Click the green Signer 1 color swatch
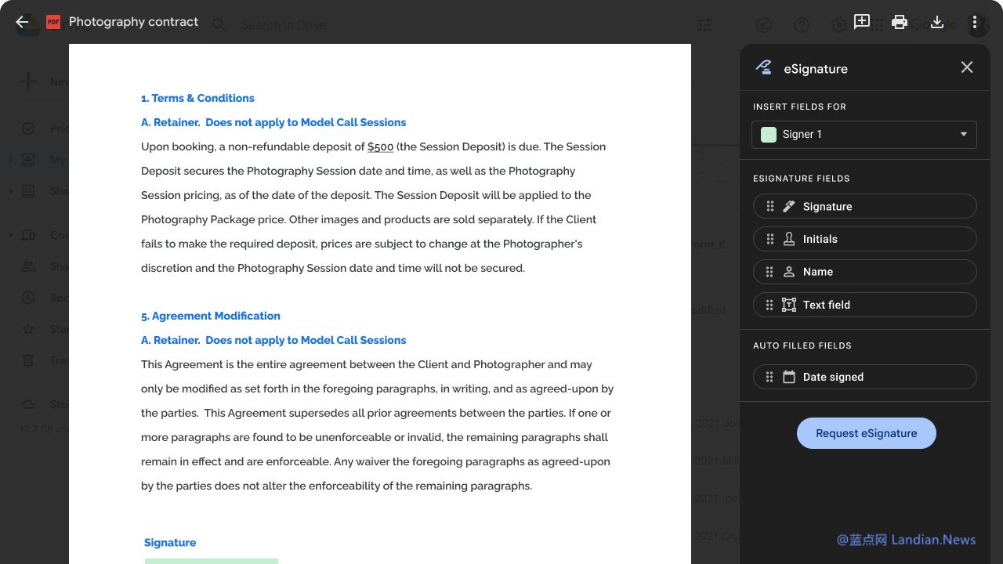This screenshot has height=564, width=1003. pyautogui.click(x=769, y=135)
